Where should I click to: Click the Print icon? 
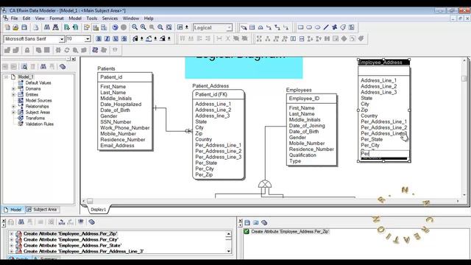(x=36, y=27)
